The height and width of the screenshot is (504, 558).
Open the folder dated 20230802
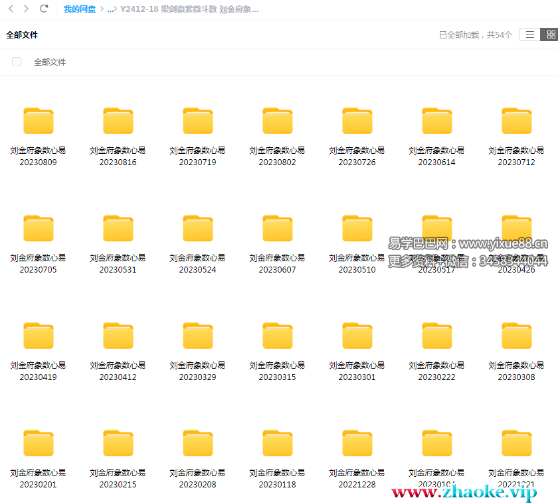(x=277, y=121)
